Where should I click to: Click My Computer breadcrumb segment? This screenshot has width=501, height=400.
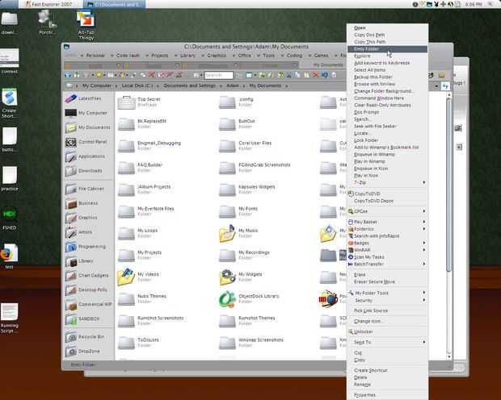click(97, 85)
